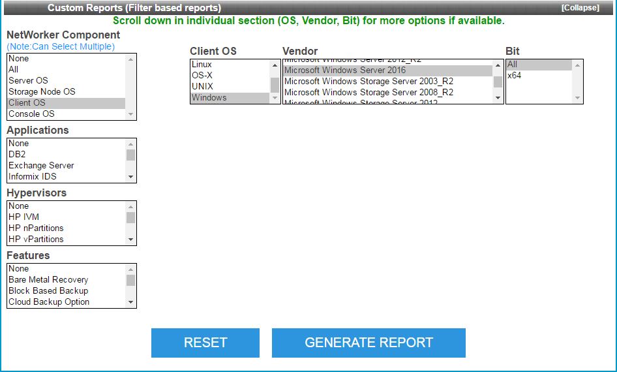
Task: Select Block Based Backup feature
Action: (x=67, y=290)
